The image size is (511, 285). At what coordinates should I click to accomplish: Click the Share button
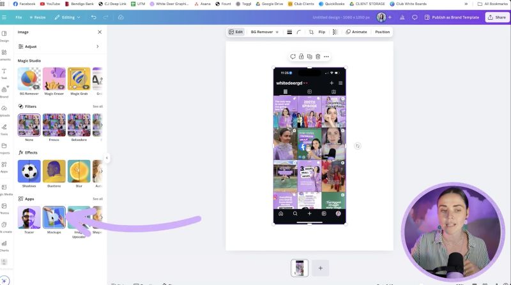[x=497, y=17]
